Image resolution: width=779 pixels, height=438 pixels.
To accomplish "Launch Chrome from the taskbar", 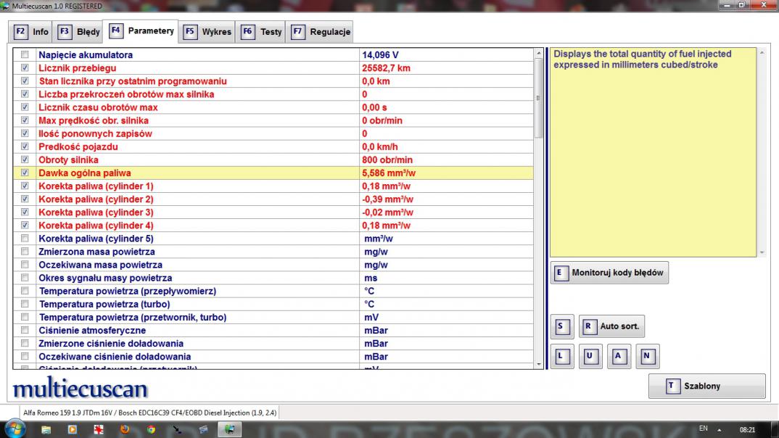I will (x=151, y=429).
